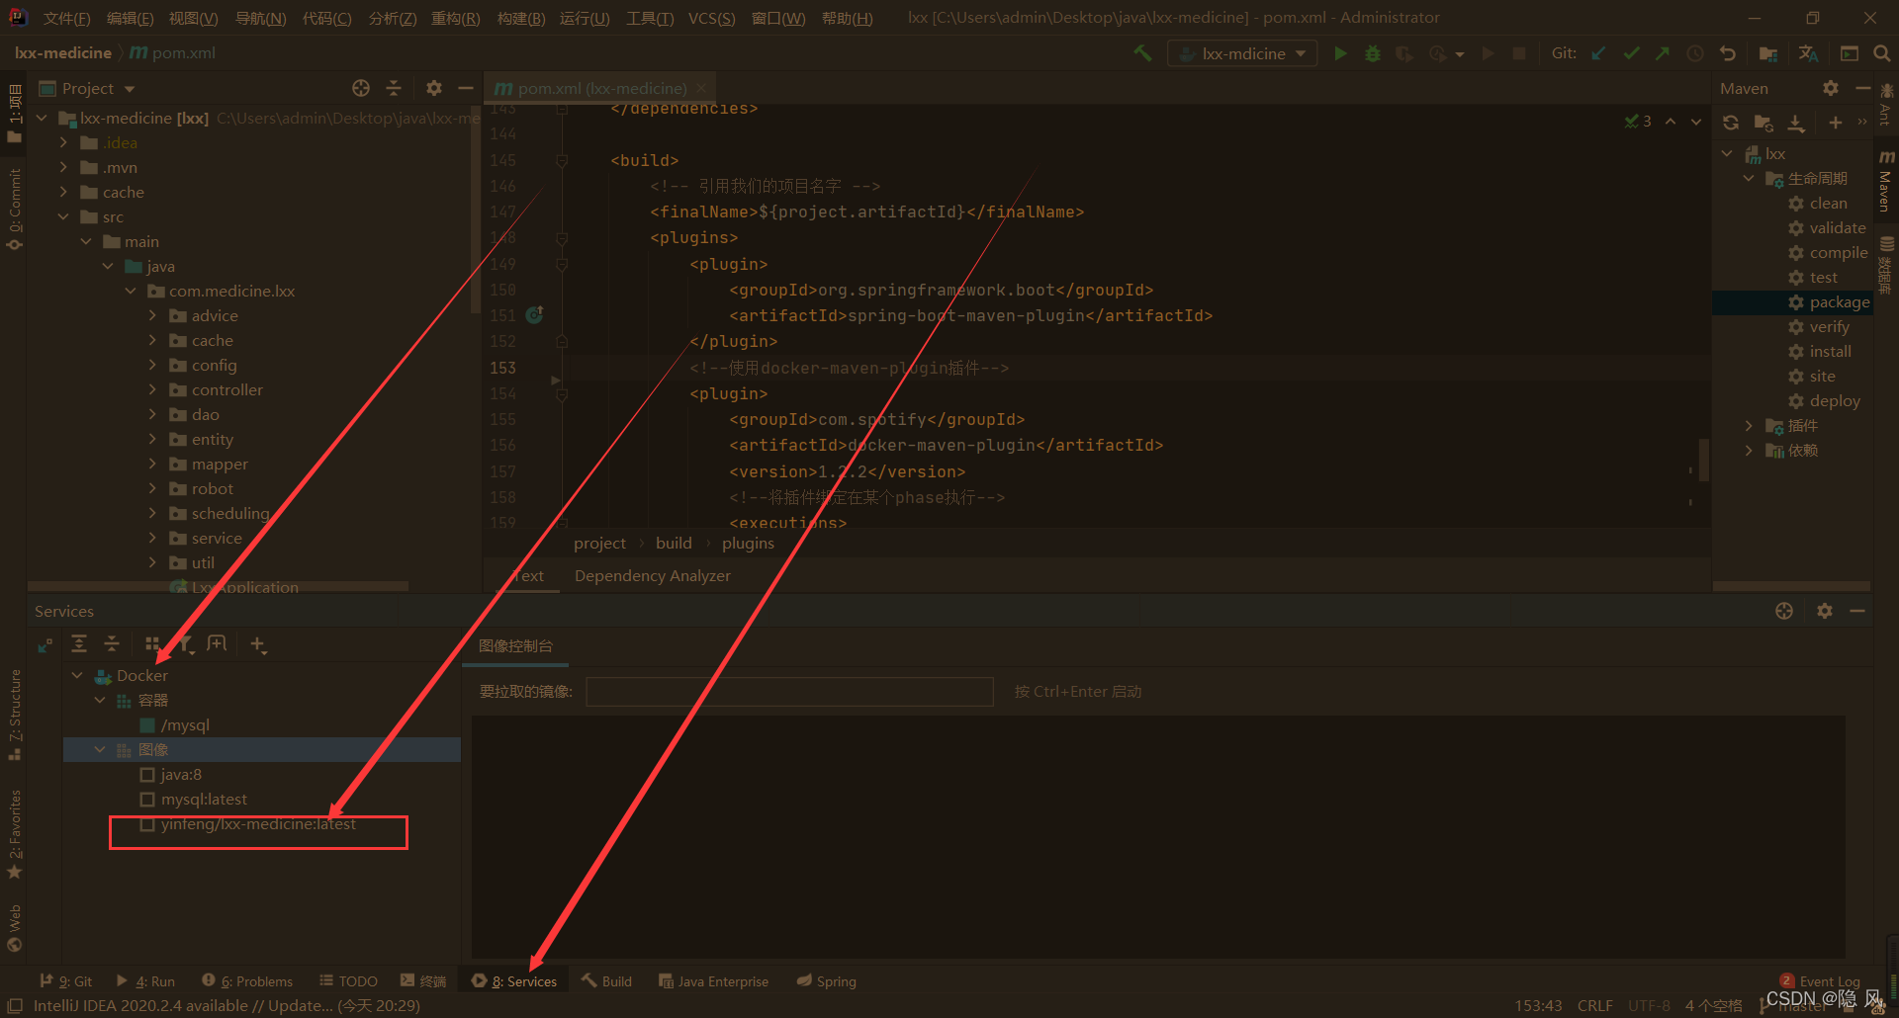
Task: Click Git update project arrow icon
Action: [1598, 53]
